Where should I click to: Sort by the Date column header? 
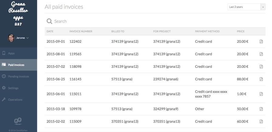tap(50, 31)
